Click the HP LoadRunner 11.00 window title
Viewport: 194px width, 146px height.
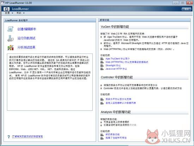19,3
